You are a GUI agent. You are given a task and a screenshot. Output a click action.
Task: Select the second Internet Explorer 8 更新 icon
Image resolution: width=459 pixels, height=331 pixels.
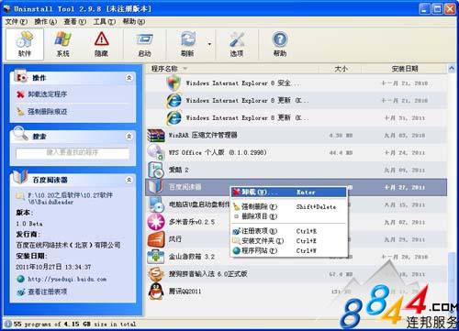pos(174,117)
